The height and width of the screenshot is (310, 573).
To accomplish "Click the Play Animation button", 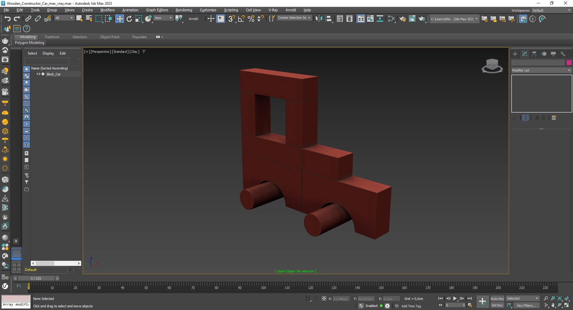I will (x=455, y=298).
